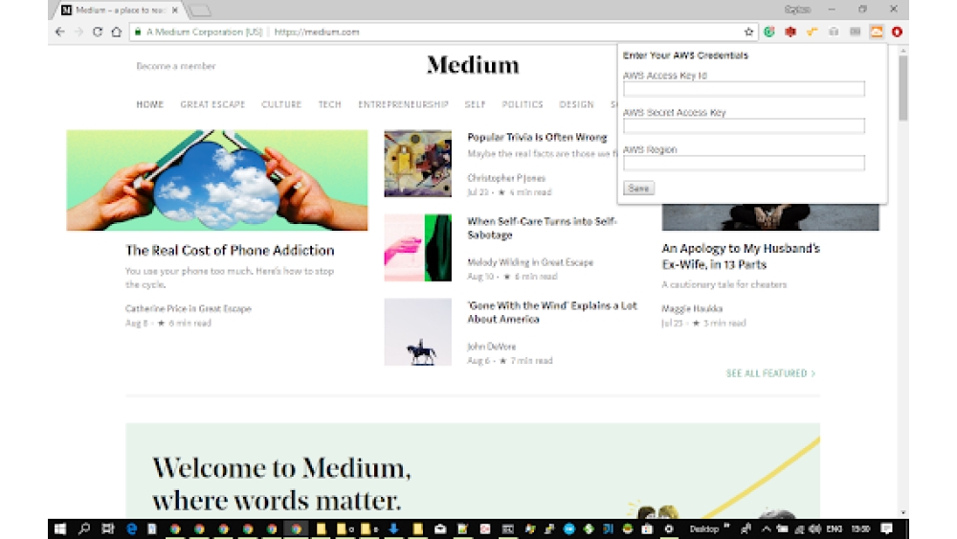Open The Real Cost of Phone Addiction article
Screen dimensions: 957x539
(230, 251)
